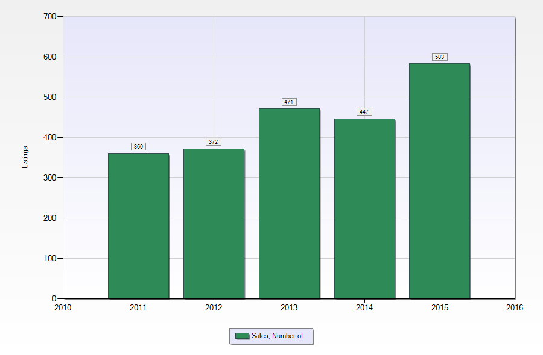The image size is (543, 355).
Task: Click the green legend color swatch
Action: click(x=242, y=336)
